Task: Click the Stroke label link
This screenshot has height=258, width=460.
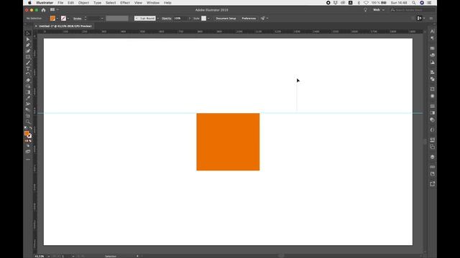Action: [78, 19]
